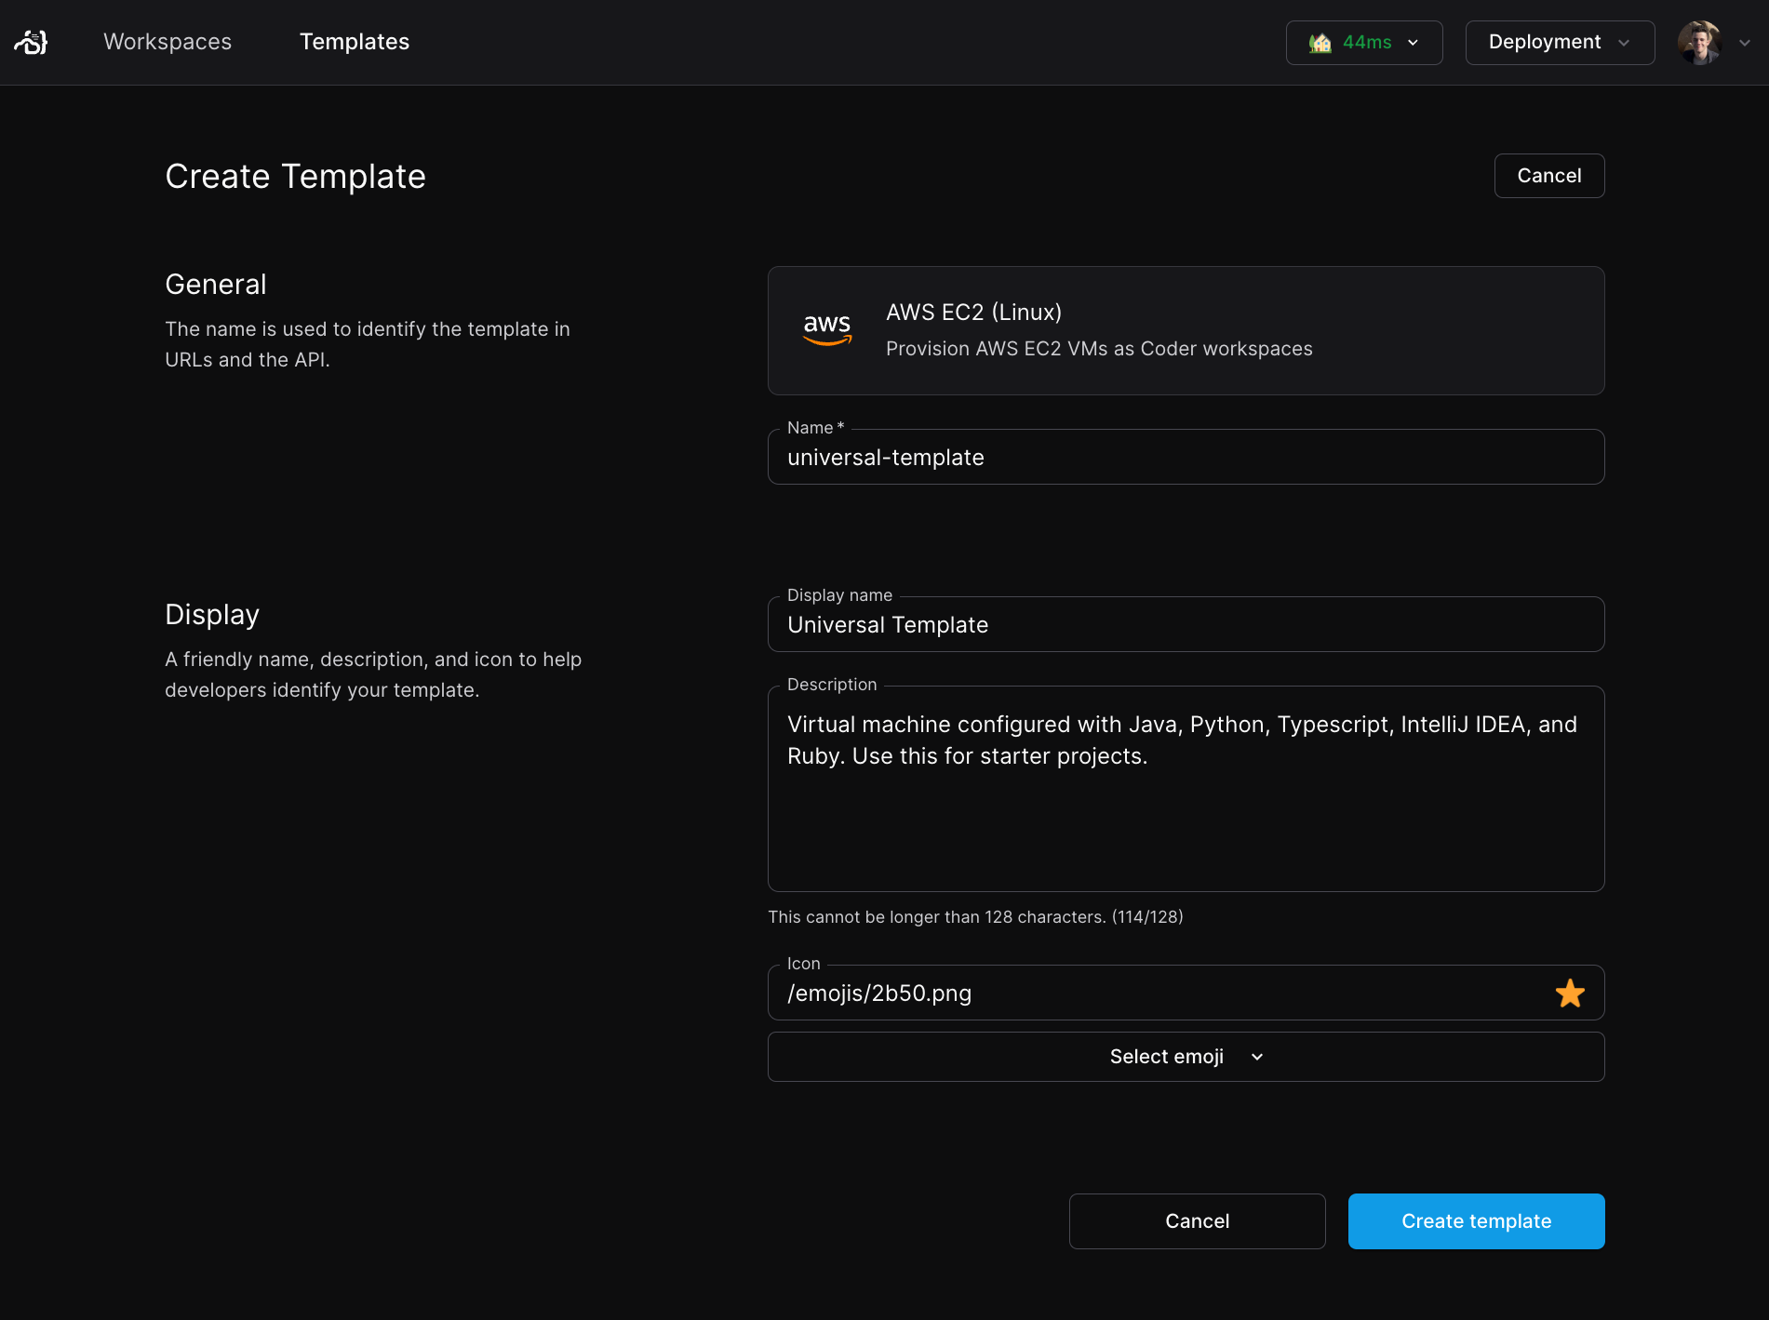Click the house emoji latency icon
Screen dimensions: 1769x1320
[x=1320, y=43]
